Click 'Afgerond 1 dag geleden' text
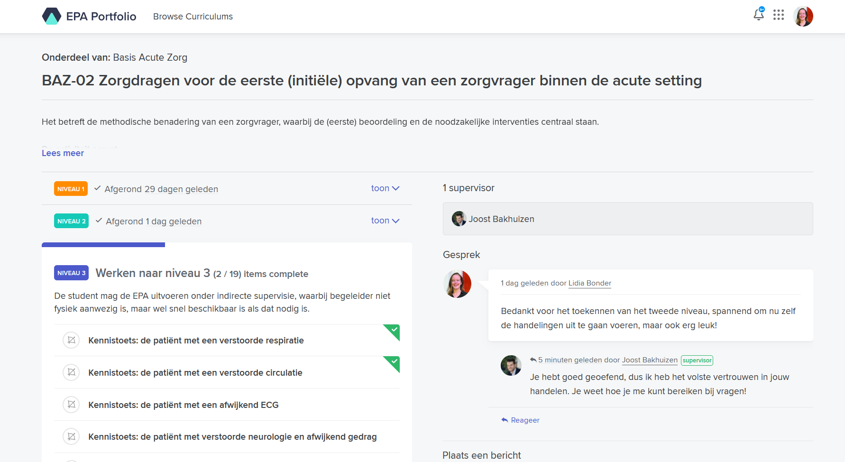The width and height of the screenshot is (845, 462). [154, 222]
